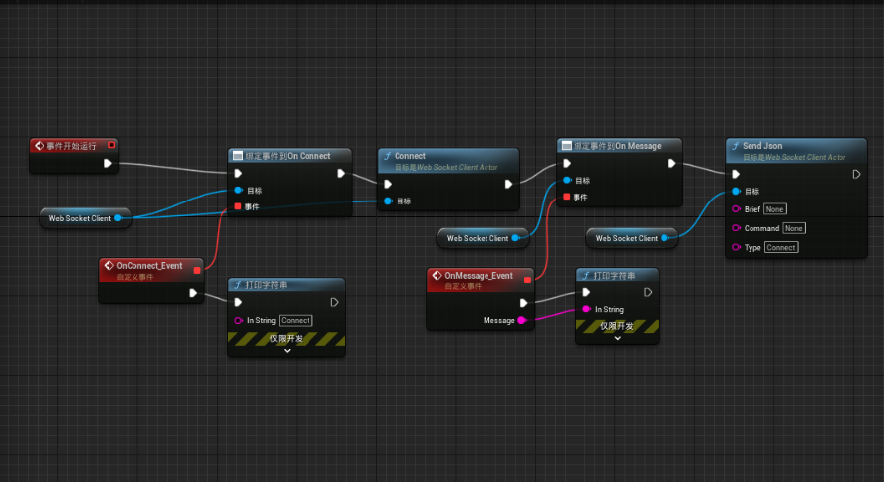This screenshot has width=884, height=482.
Task: Click the exec output pin of 绑定事件到On Message
Action: tap(671, 163)
